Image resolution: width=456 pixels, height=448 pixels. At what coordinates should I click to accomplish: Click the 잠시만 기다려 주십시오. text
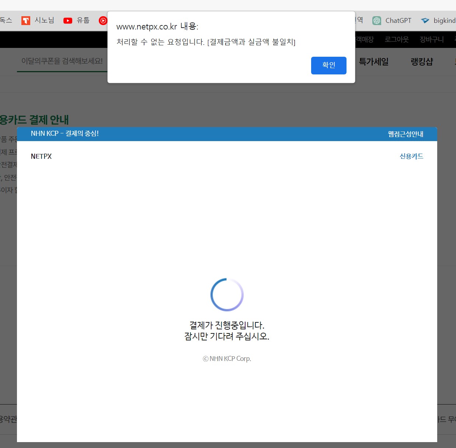click(227, 336)
